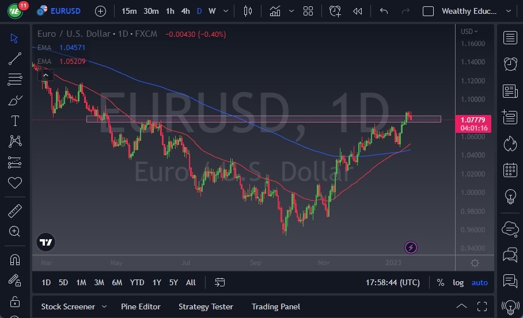Toggle stay in drawing mode
The height and width of the screenshot is (318, 523).
pyautogui.click(x=14, y=280)
